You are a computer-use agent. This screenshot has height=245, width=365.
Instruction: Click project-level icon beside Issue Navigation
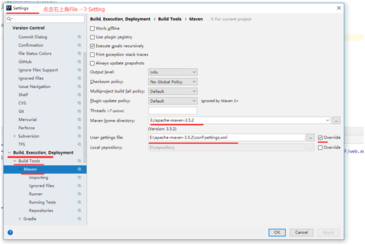[x=79, y=86]
